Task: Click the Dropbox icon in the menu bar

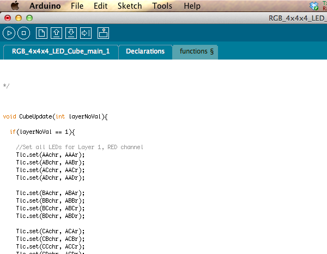Action: [x=314, y=6]
